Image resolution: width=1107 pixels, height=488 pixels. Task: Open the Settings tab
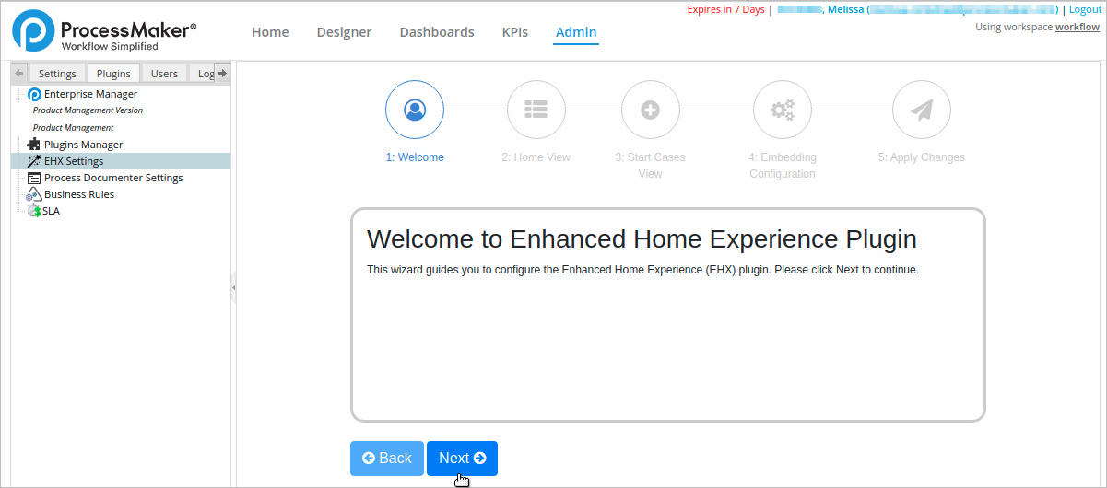coord(57,74)
